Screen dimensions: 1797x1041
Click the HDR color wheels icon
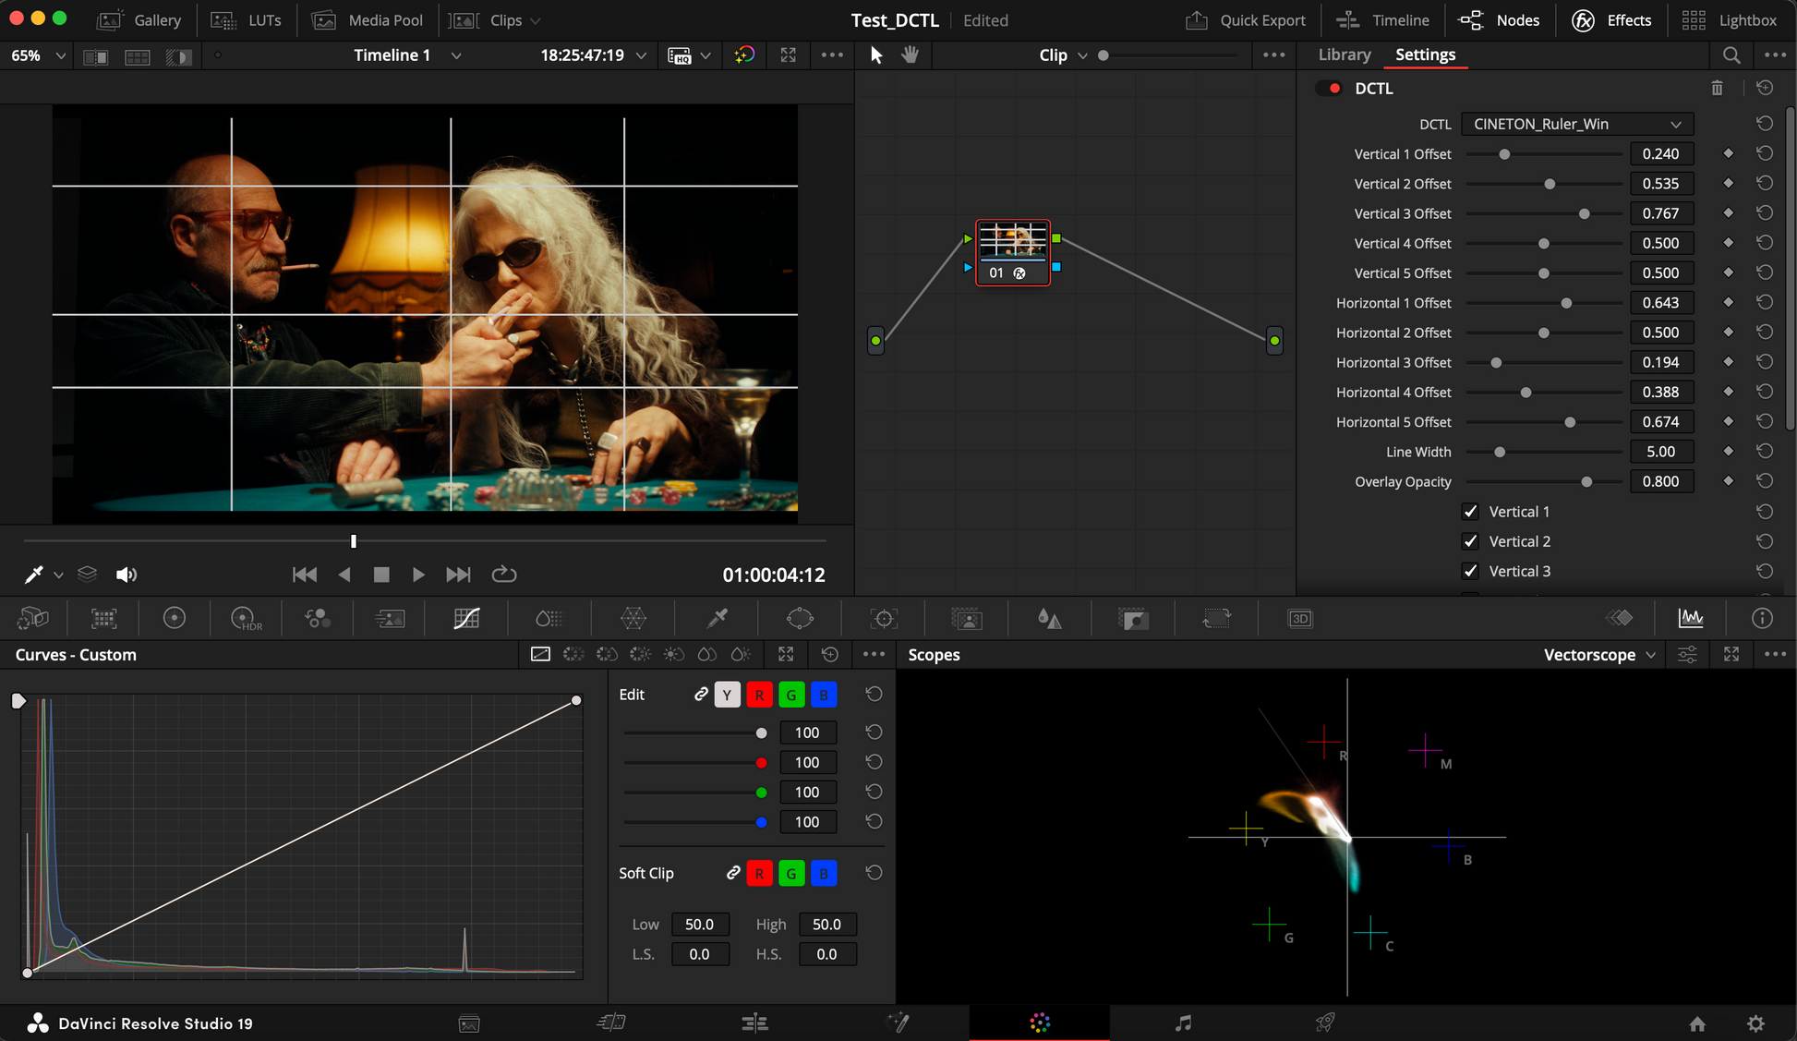click(x=246, y=619)
